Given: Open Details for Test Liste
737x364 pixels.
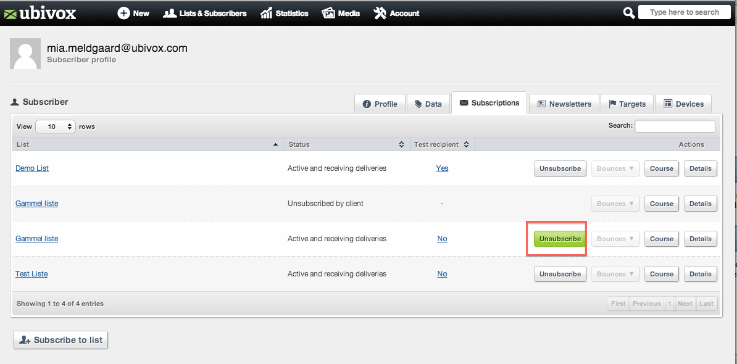Looking at the screenshot, I should pos(701,275).
